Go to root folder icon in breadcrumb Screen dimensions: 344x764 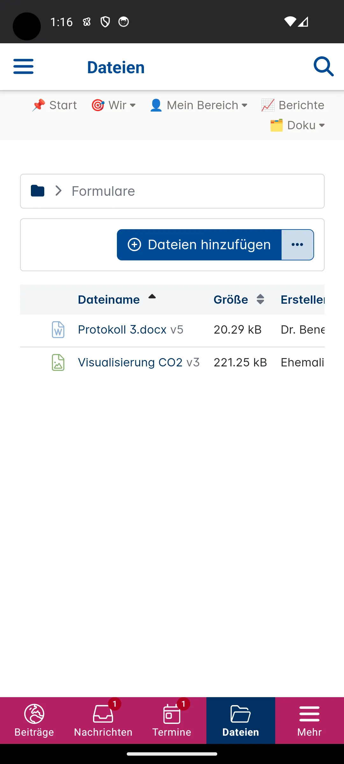pyautogui.click(x=38, y=191)
